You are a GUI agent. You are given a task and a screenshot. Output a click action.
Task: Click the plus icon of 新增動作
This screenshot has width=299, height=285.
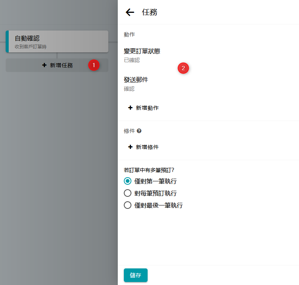click(x=130, y=108)
